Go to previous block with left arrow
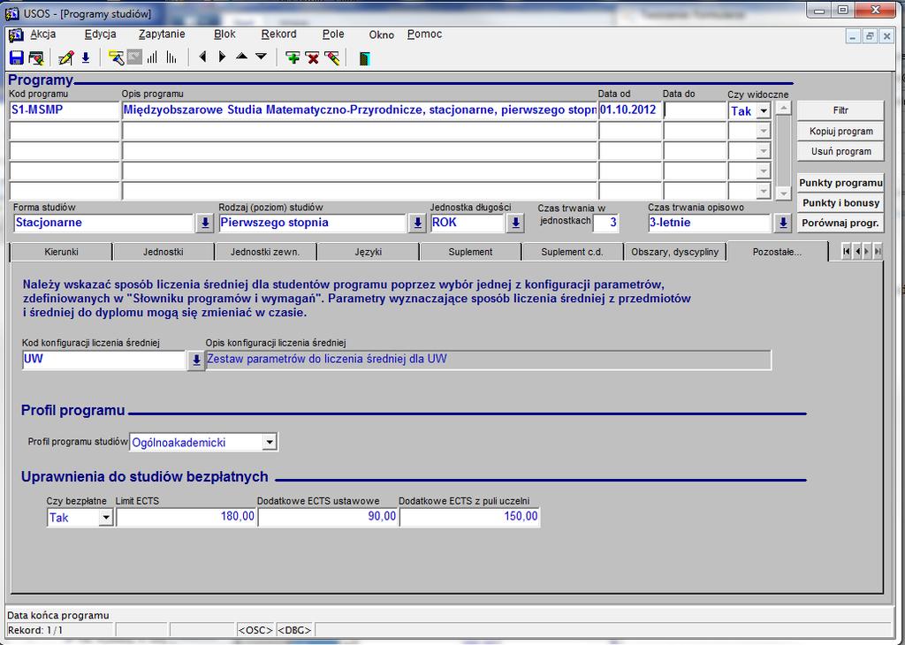This screenshot has width=905, height=645. point(202,57)
